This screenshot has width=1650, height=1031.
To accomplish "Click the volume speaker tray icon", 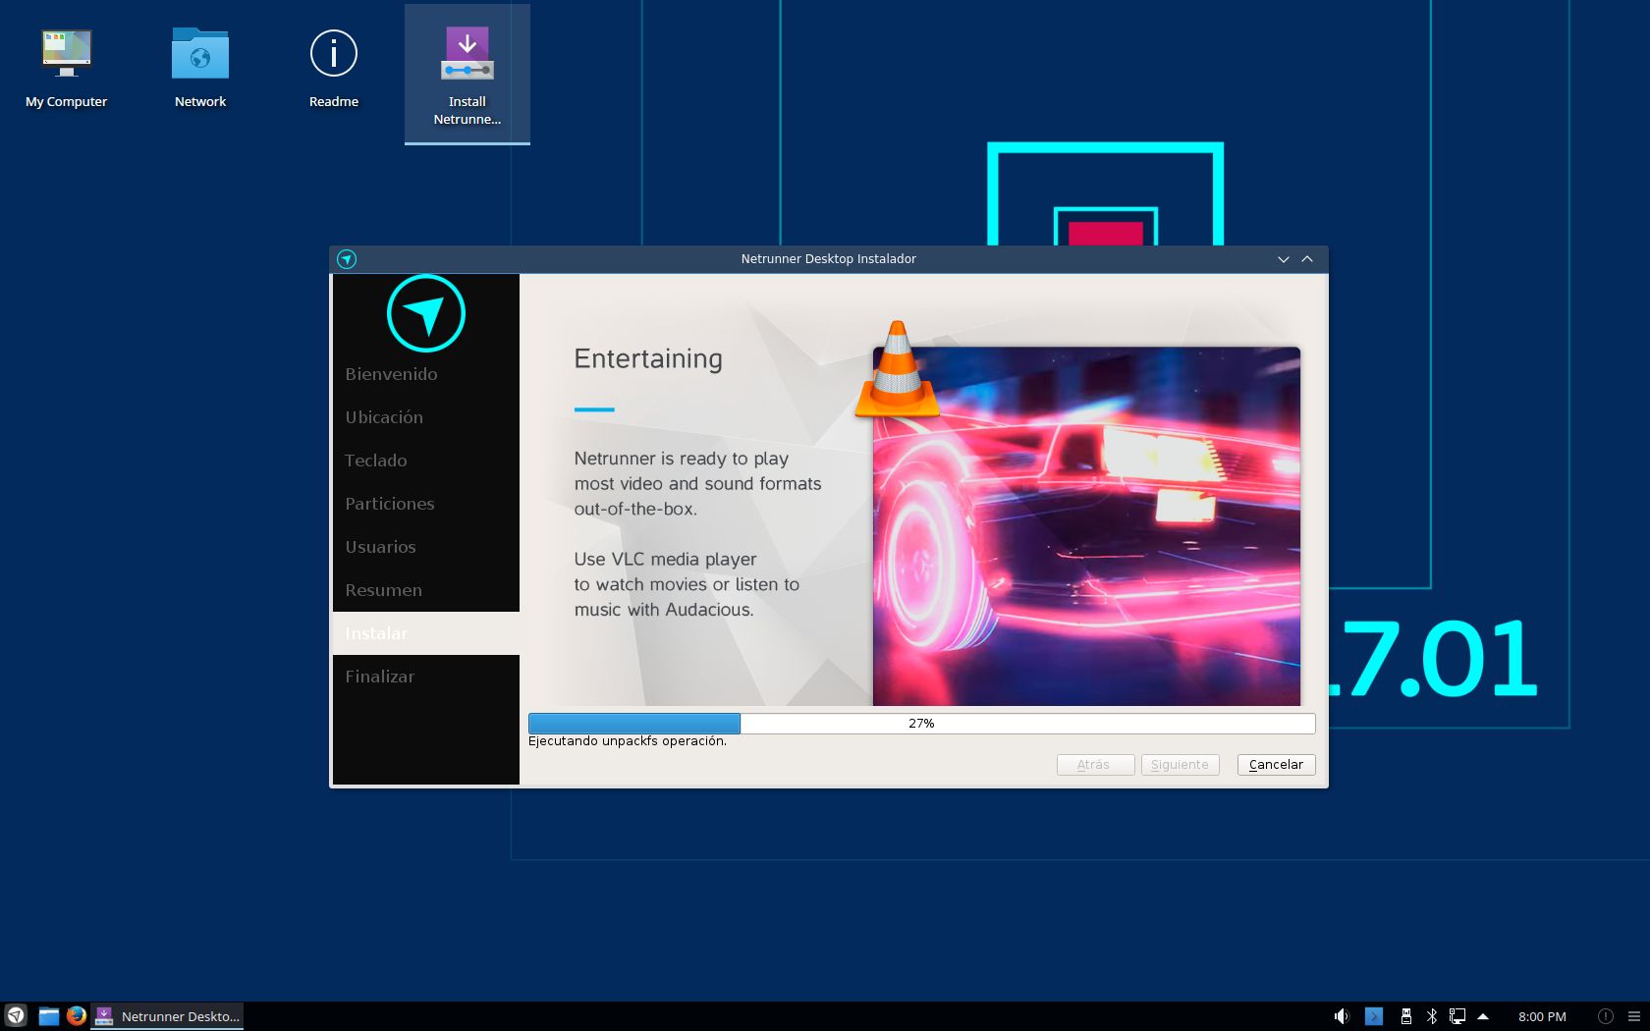I will click(1342, 1016).
